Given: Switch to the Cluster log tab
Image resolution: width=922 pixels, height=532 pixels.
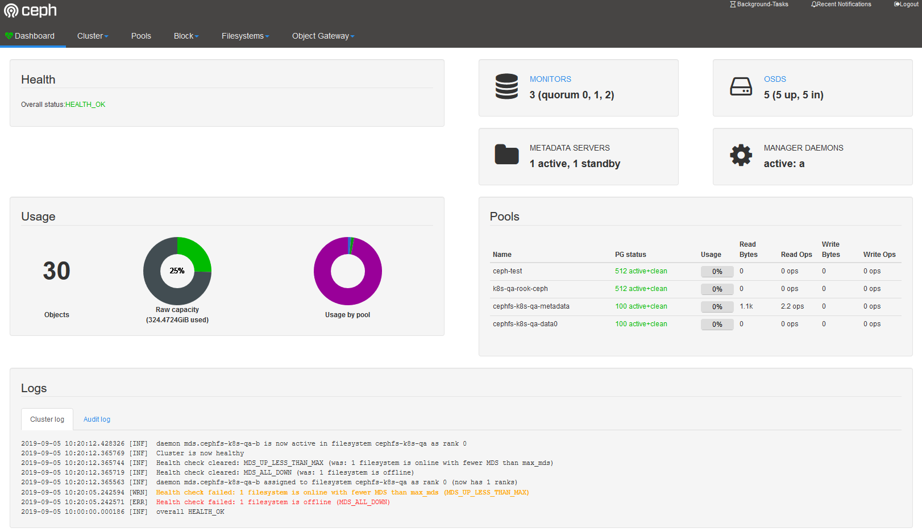Looking at the screenshot, I should 47,419.
